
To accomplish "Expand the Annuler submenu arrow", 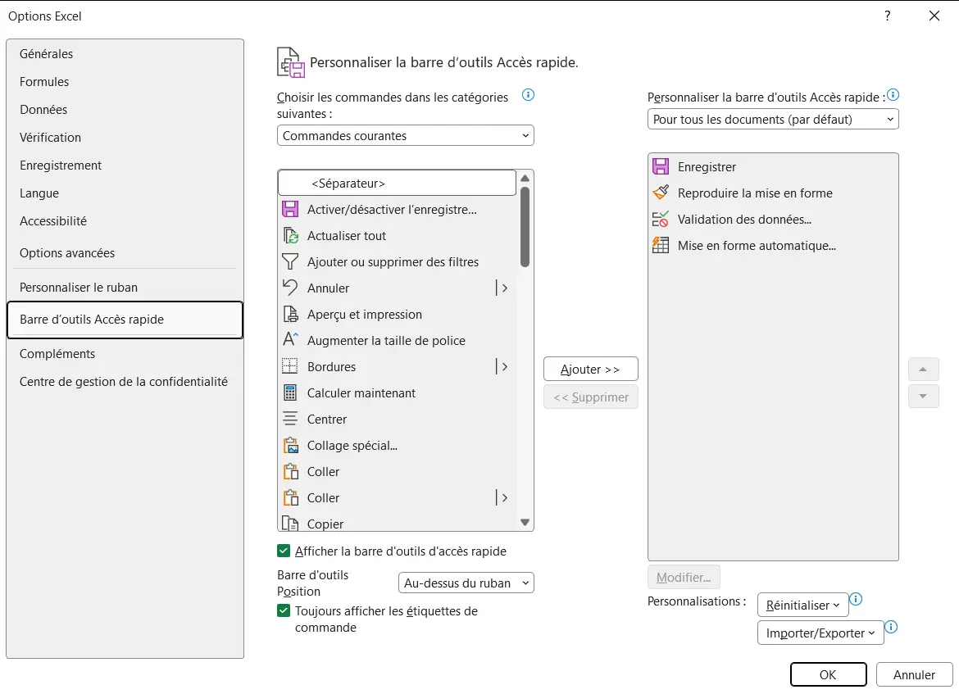I will pos(504,288).
